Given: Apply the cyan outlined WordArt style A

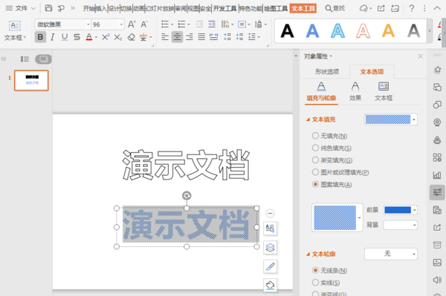Looking at the screenshot, I should (337, 31).
